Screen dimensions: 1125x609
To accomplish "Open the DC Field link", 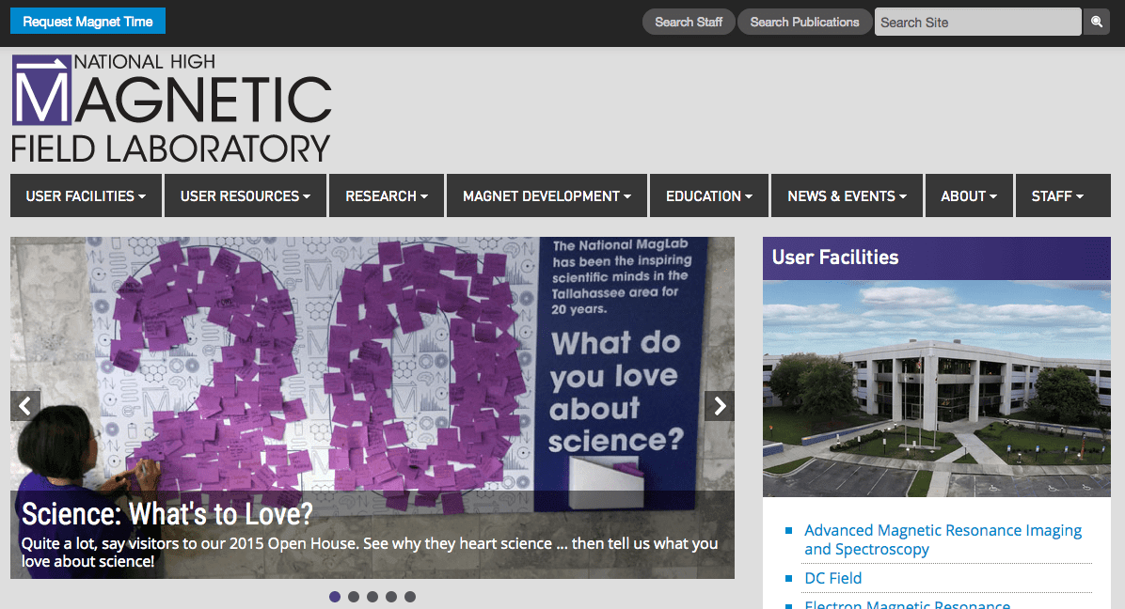I will coord(833,578).
